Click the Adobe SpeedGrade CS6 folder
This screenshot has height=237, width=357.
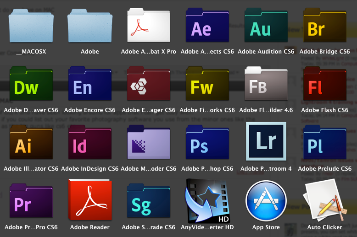[x=148, y=203]
